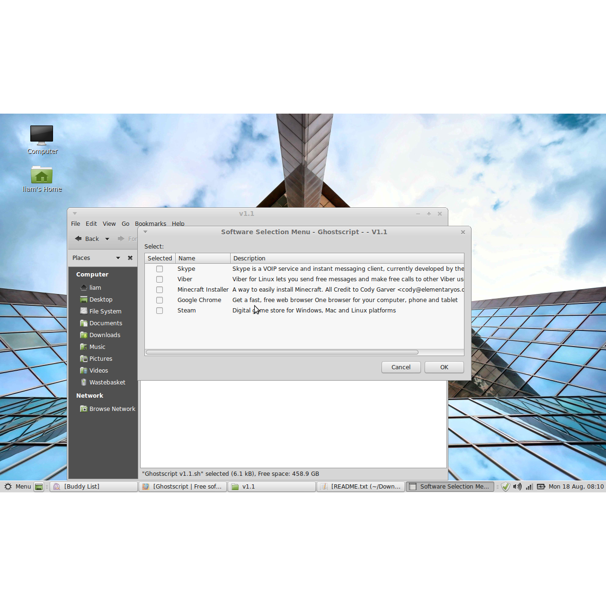This screenshot has height=606, width=606.
Task: Enable Steam for installation
Action: (x=160, y=310)
